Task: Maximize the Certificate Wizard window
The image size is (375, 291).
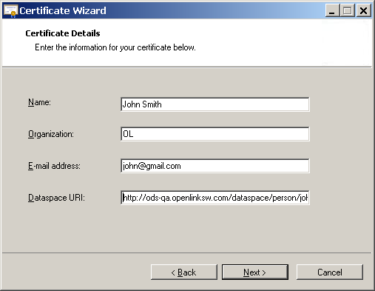Action: [348, 10]
